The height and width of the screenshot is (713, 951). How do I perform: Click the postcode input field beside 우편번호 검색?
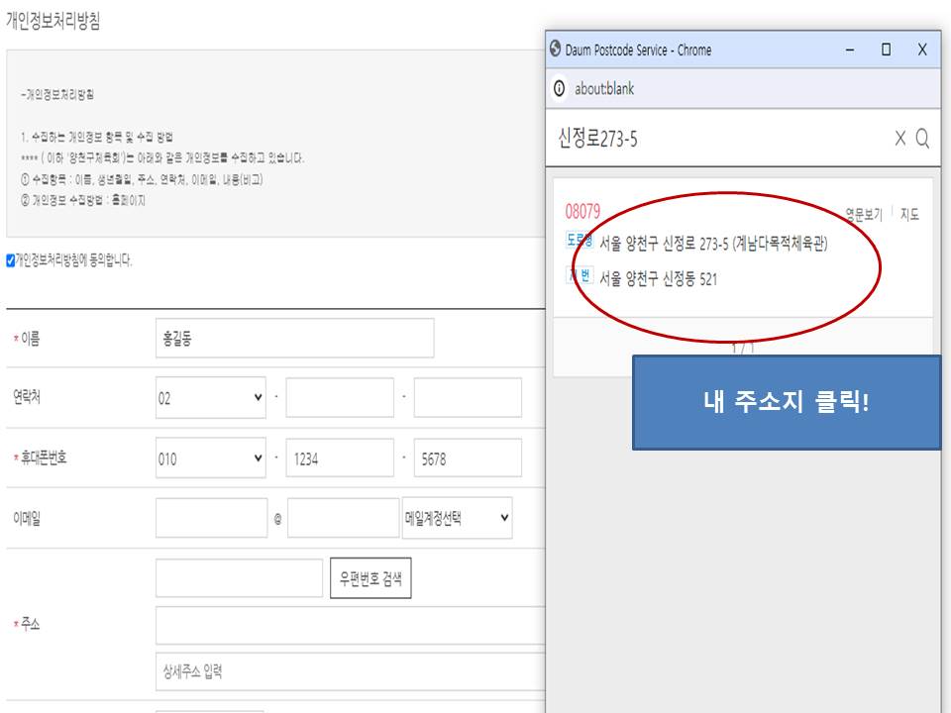click(x=239, y=577)
